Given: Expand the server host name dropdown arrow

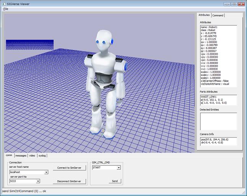Looking at the screenshot, I should tap(46, 172).
